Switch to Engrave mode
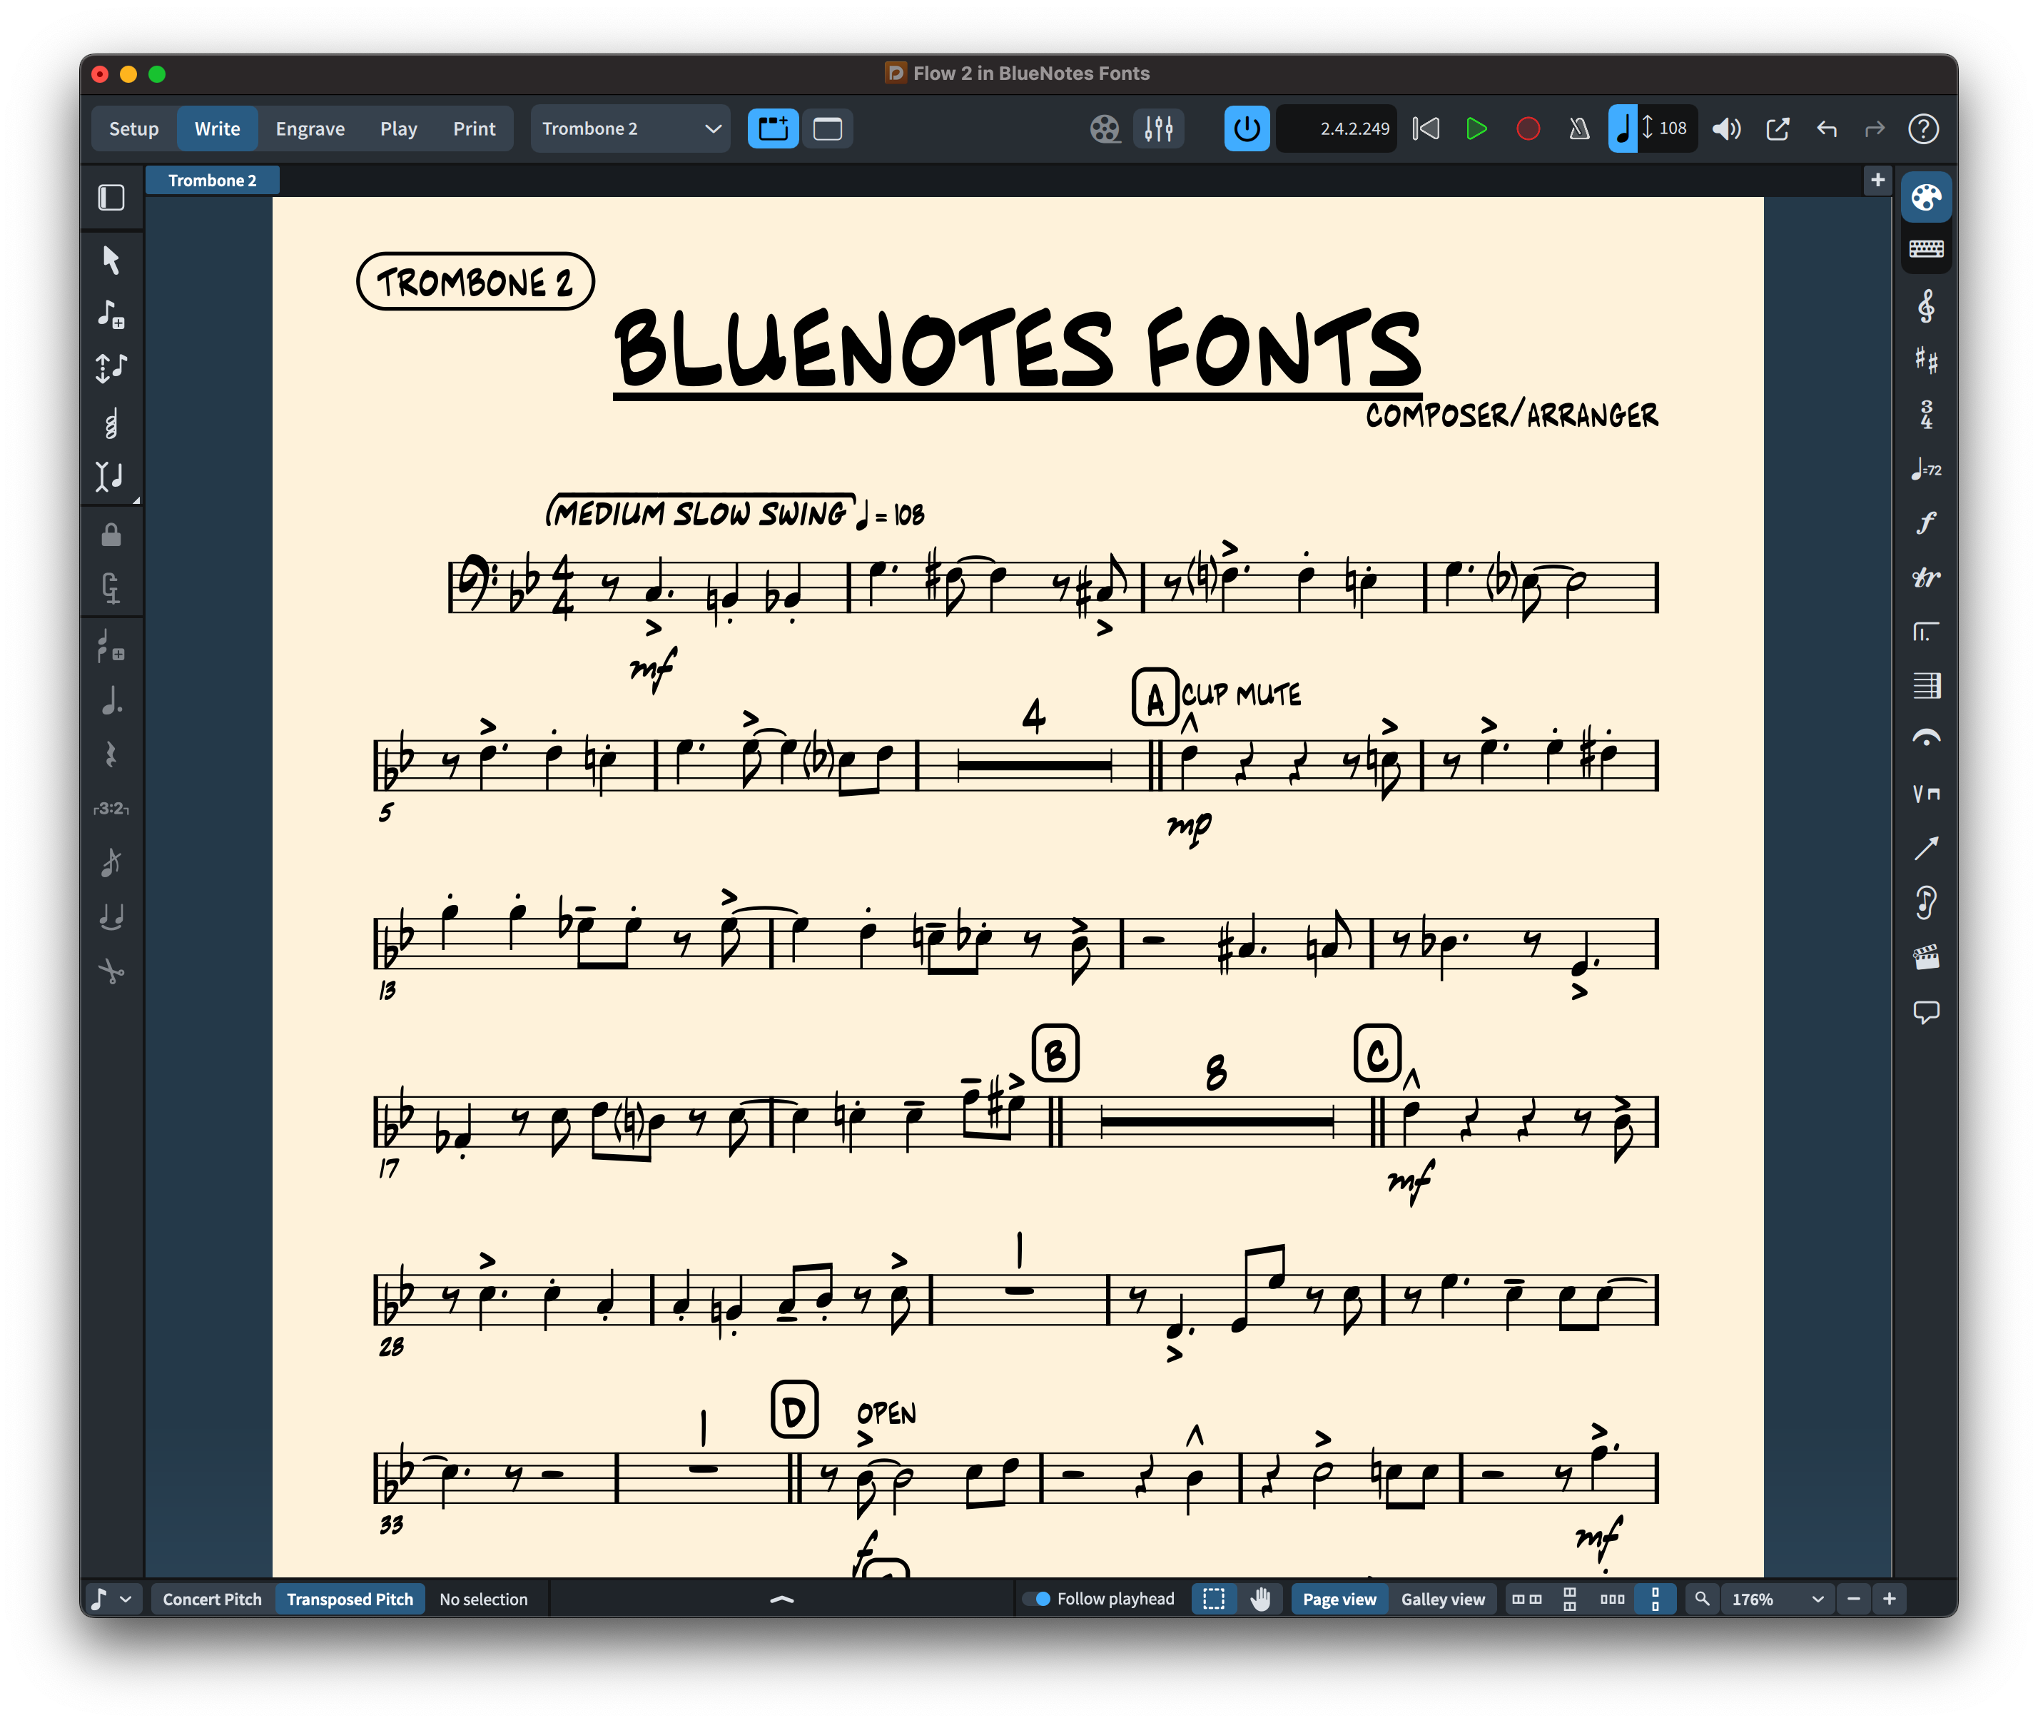The height and width of the screenshot is (1723, 2038). coord(310,128)
